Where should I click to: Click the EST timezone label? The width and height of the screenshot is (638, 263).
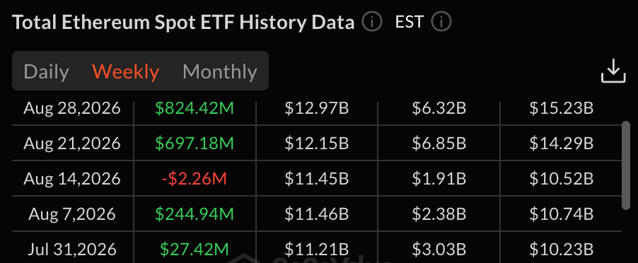(410, 22)
